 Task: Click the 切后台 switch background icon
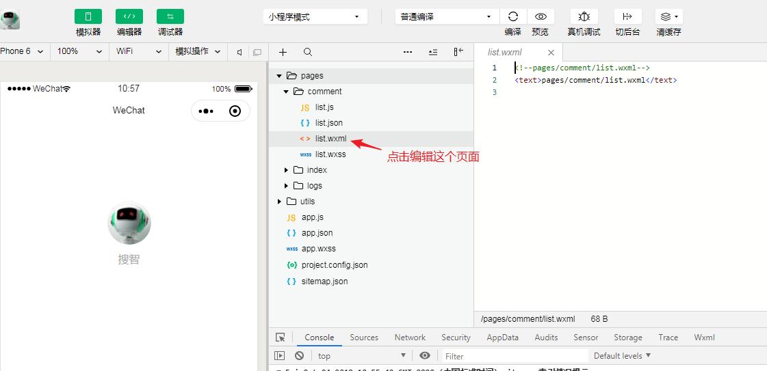tap(627, 16)
